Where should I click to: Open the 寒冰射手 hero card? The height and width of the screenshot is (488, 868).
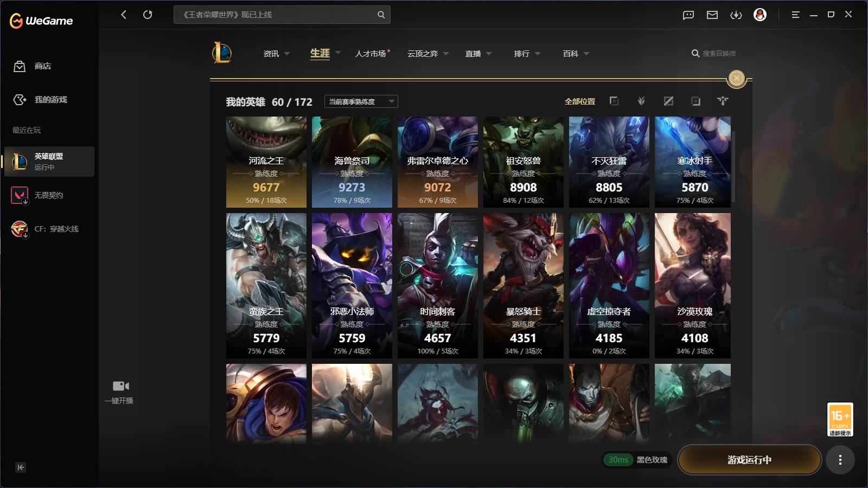693,162
